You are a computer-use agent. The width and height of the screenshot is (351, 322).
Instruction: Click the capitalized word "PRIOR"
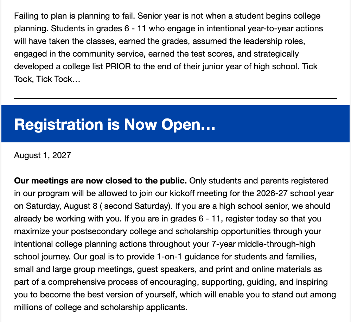[x=118, y=66]
